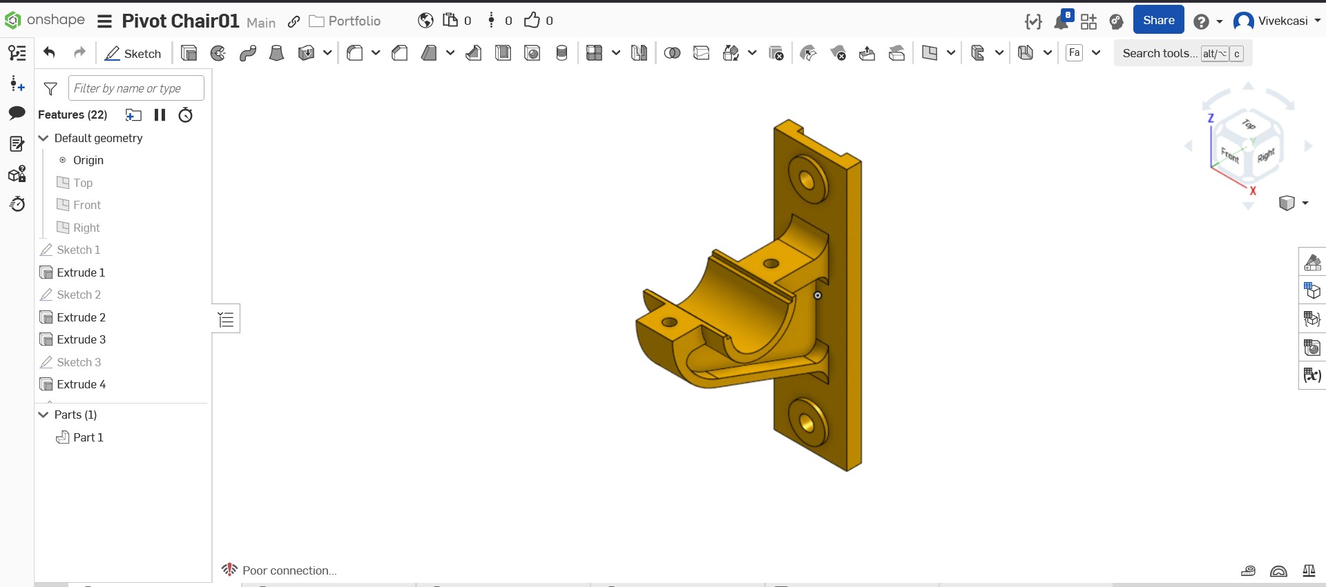1326x587 pixels.
Task: Open the notifications bell
Action: click(1061, 21)
